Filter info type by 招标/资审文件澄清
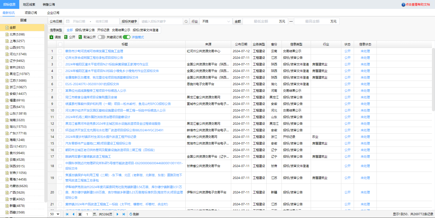 tap(146, 30)
